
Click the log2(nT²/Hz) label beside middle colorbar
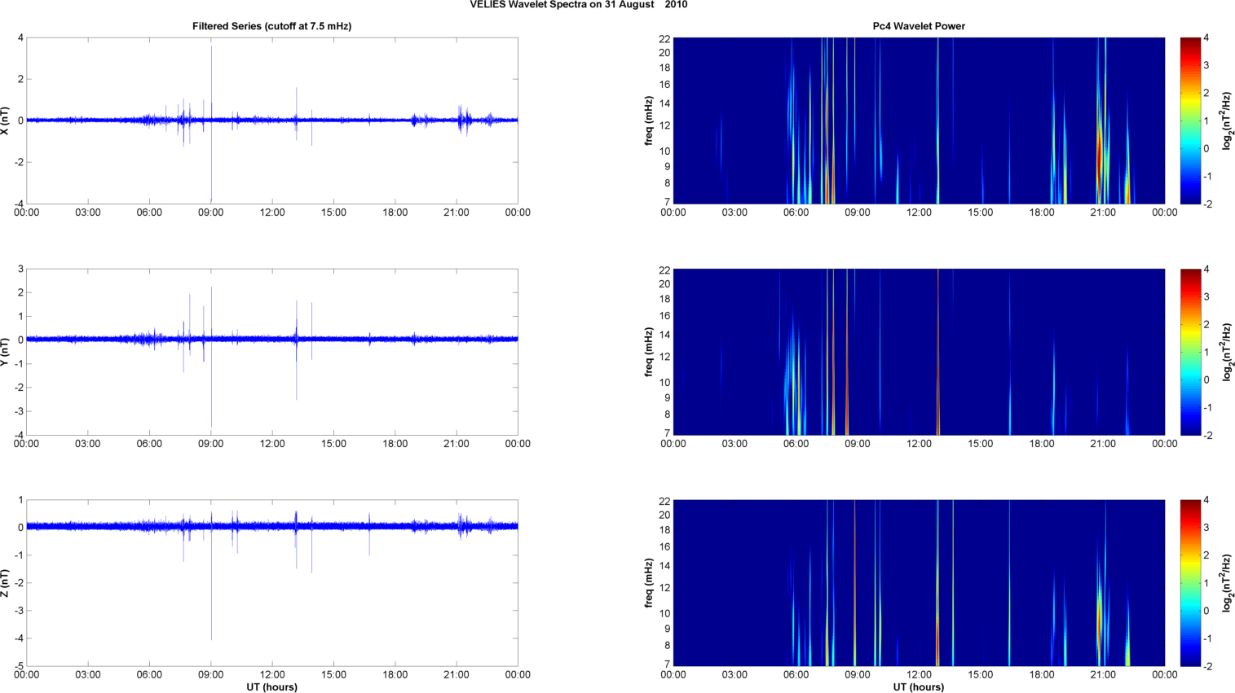tap(1227, 352)
